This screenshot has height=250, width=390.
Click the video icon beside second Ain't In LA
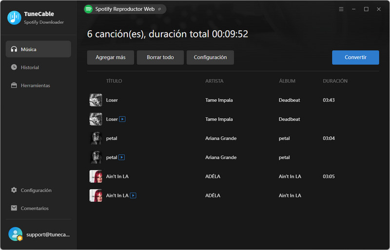(x=133, y=196)
